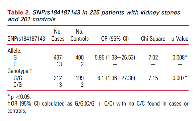Viewport: 195px width, 121px height.
Task: Select the 'OR (95% CI)' column header
Action: coord(115,39)
